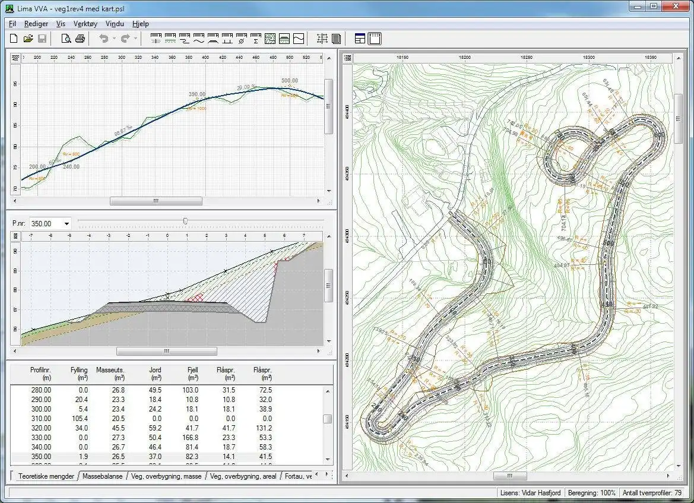Viewport: 694px width, 503px height.
Task: Click the Print icon on the toolbar
Action: click(x=80, y=38)
